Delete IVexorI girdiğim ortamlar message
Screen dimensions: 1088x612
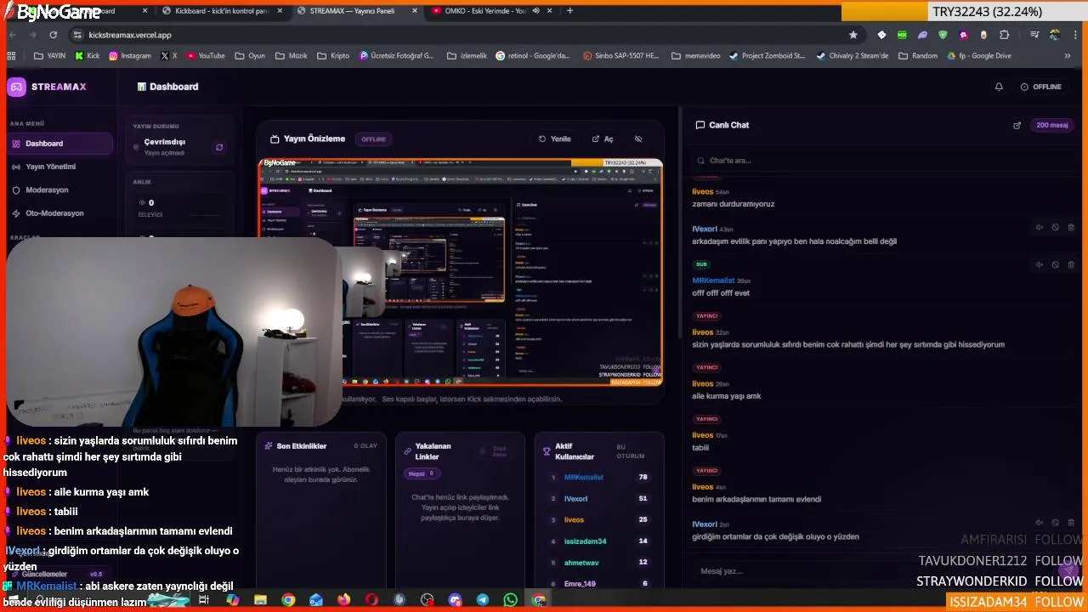(1071, 523)
